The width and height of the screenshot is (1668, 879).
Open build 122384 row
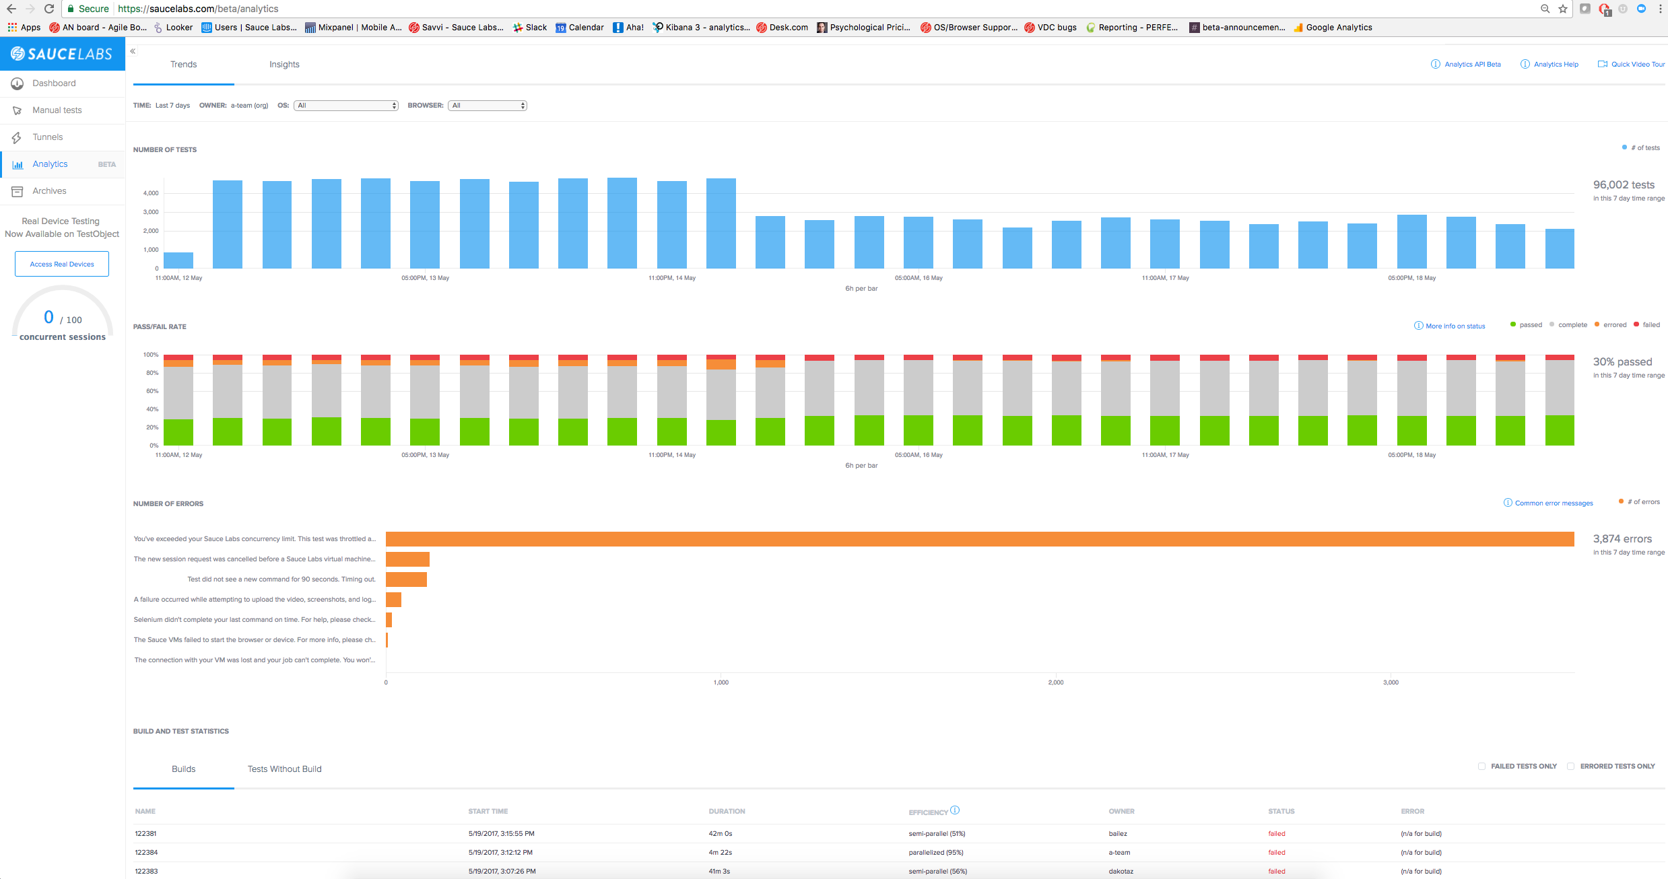(x=899, y=853)
